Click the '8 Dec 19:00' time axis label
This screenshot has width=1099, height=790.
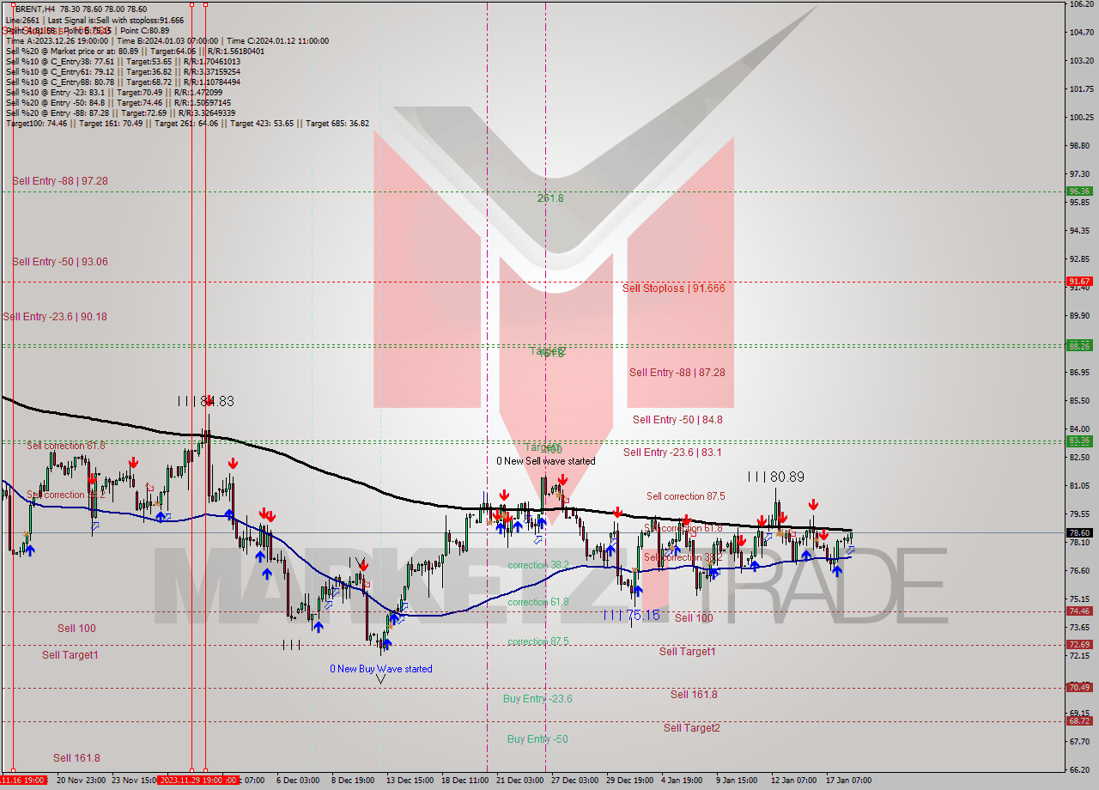352,781
